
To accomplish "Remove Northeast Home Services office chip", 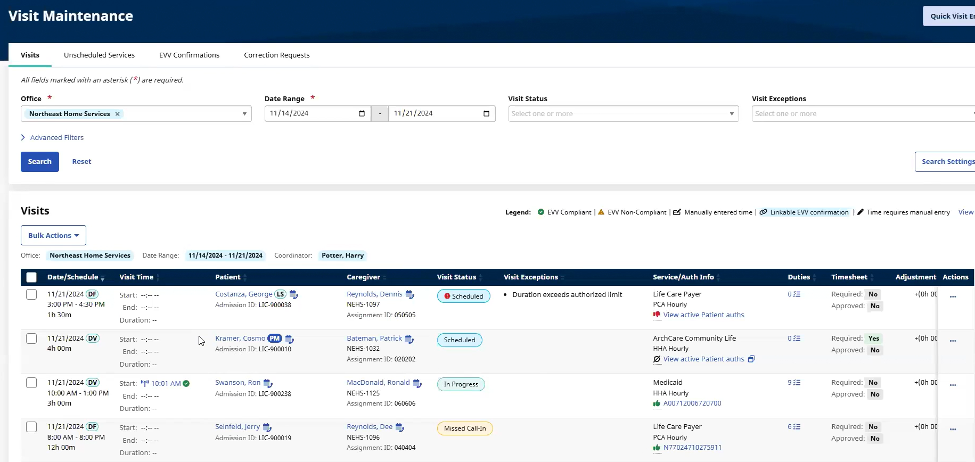I will [x=117, y=114].
